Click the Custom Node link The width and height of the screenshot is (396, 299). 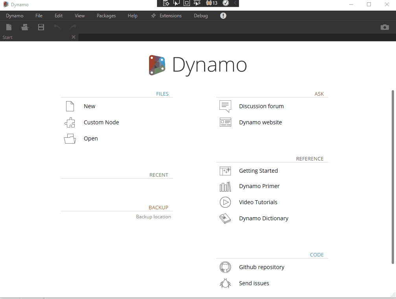pyautogui.click(x=101, y=122)
